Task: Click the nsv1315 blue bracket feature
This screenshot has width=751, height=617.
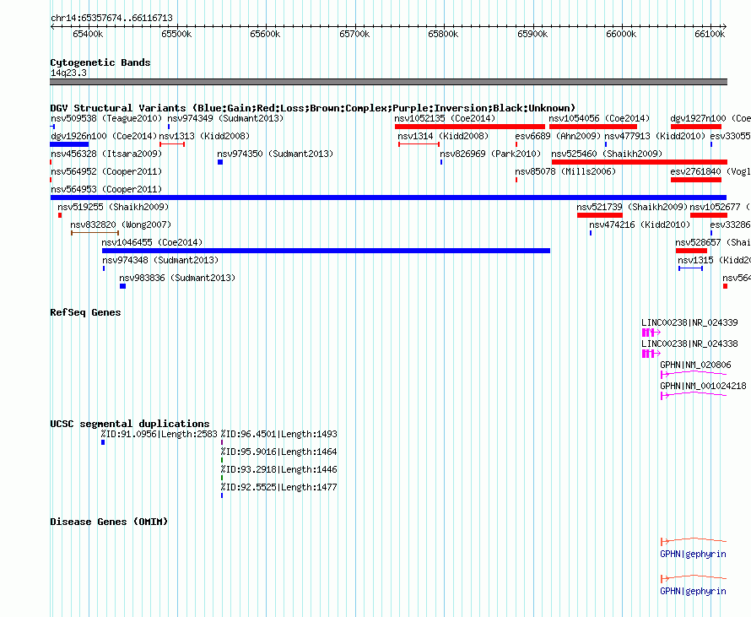Action: (x=690, y=268)
